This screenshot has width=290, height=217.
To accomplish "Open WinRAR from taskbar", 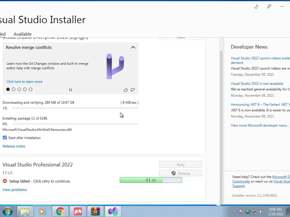I will (x=95, y=211).
